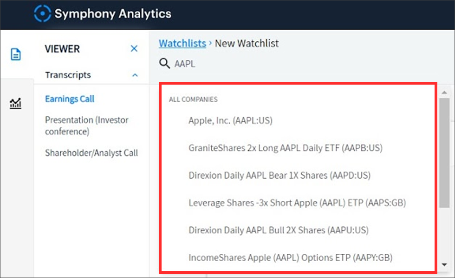Choose GraniteShares 2x Long AAPL Daily ETF

pos(286,148)
